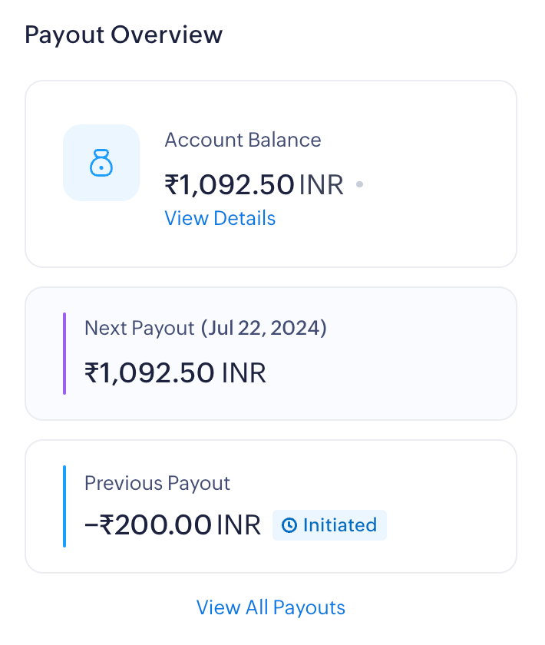
Task: Click the small grey dot beside account balance
Action: pos(359,185)
